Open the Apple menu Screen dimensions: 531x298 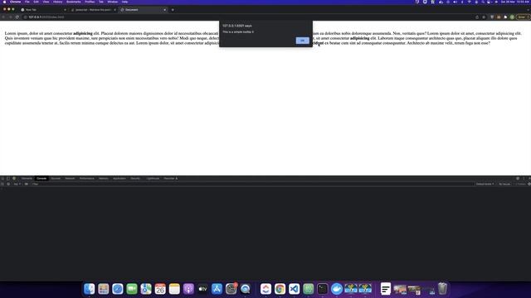[x=4, y=2]
